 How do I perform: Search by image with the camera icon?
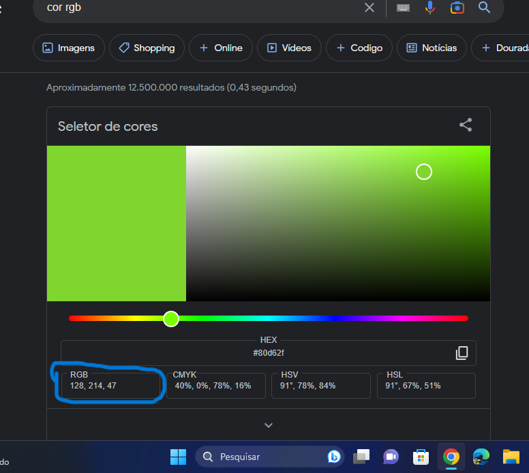457,7
